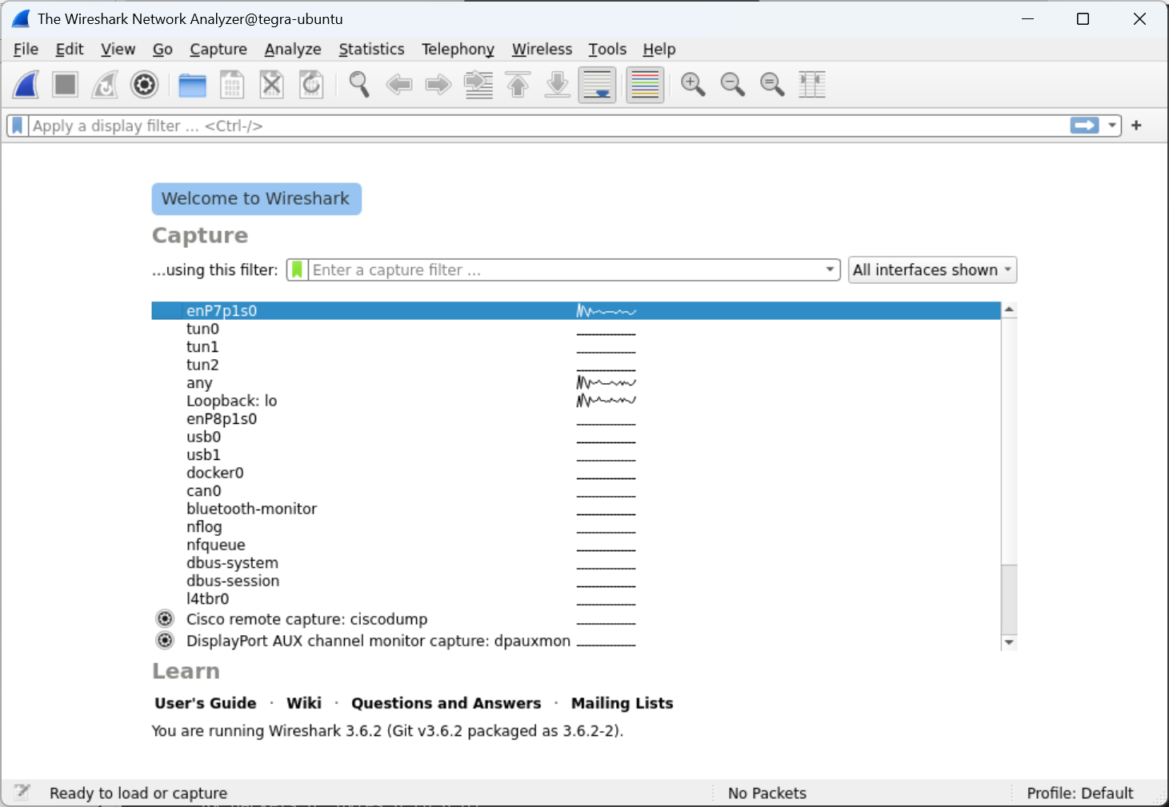This screenshot has width=1169, height=807.
Task: Open the Edit menu
Action: pos(70,49)
